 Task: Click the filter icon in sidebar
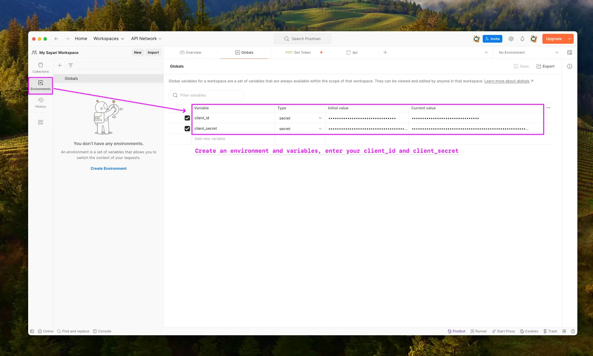(x=70, y=65)
